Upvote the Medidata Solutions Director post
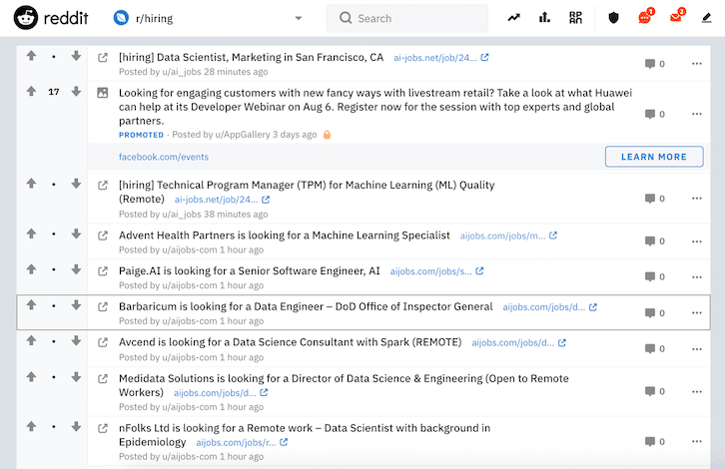 click(31, 377)
